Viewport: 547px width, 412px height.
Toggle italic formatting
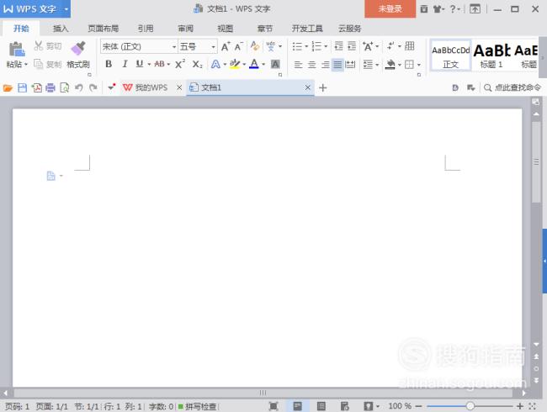point(125,64)
